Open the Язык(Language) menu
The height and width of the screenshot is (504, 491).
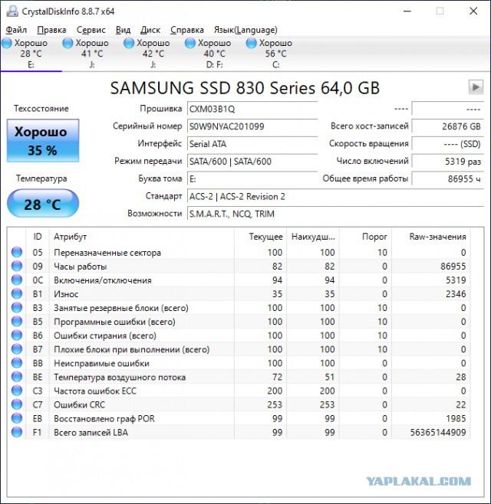245,30
